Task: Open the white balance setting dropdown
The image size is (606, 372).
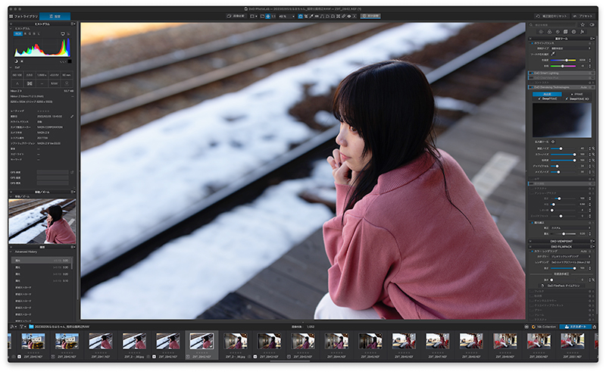Action: pos(570,48)
